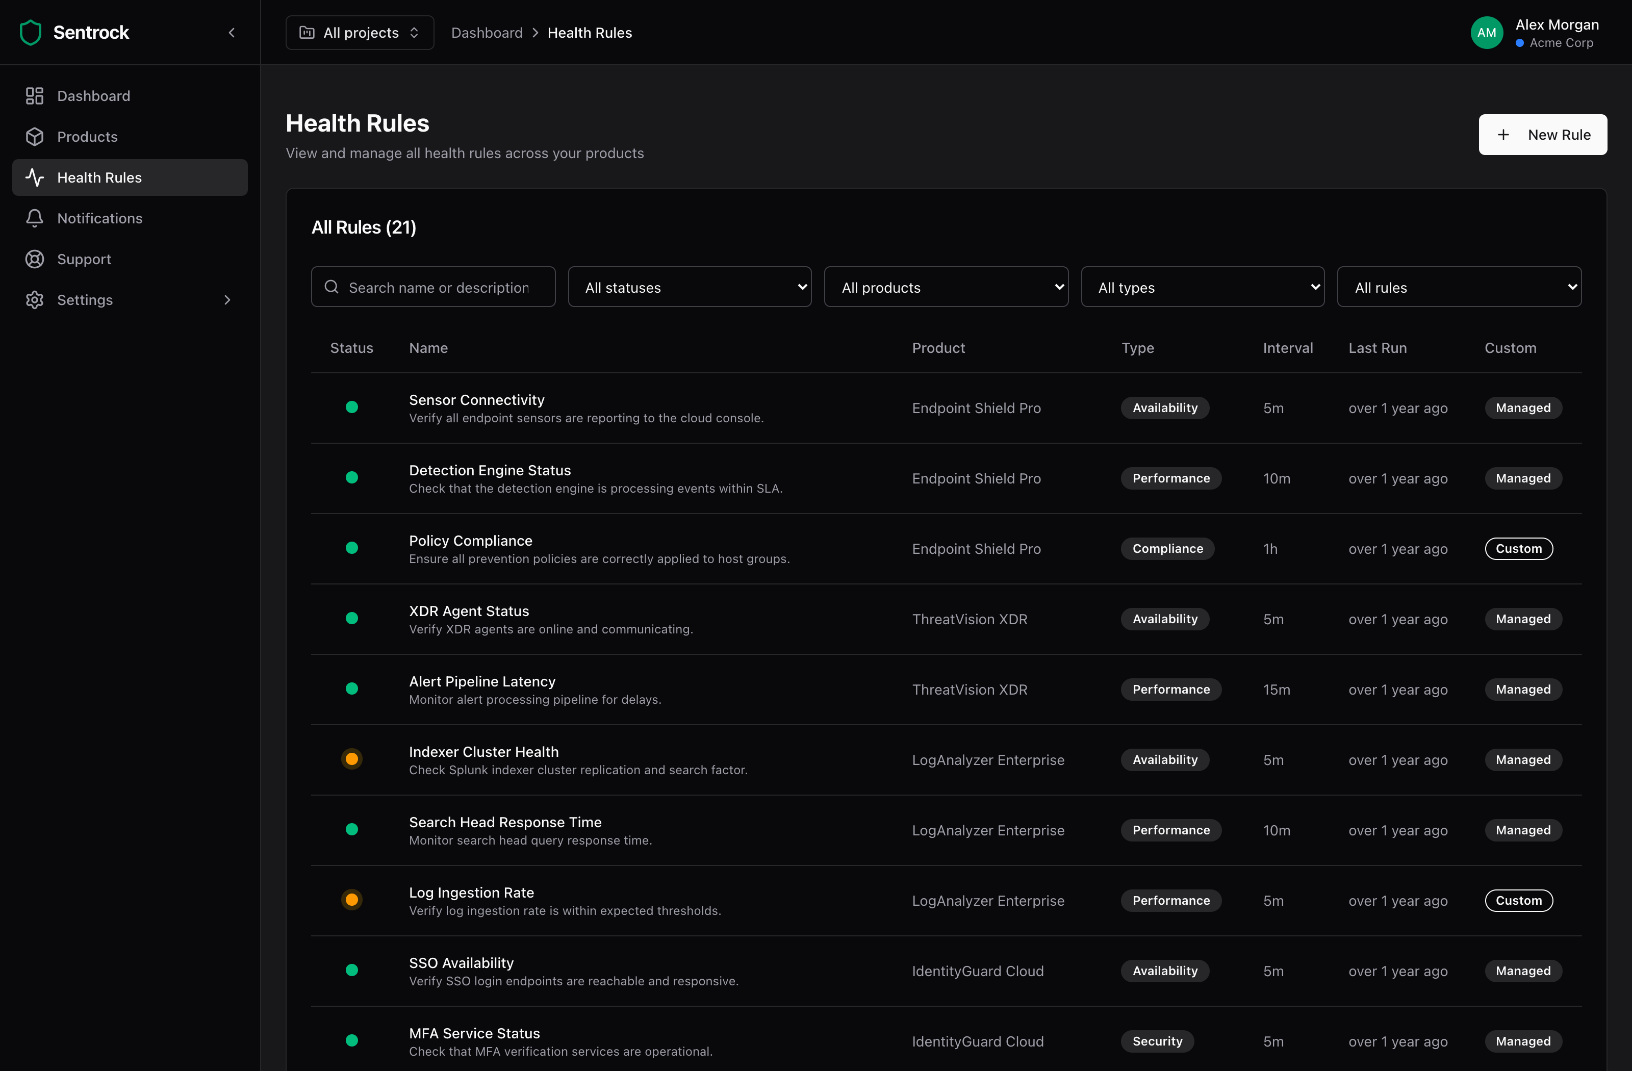The image size is (1632, 1071).
Task: Click the green status dot for SSO Availability
Action: [x=352, y=970]
